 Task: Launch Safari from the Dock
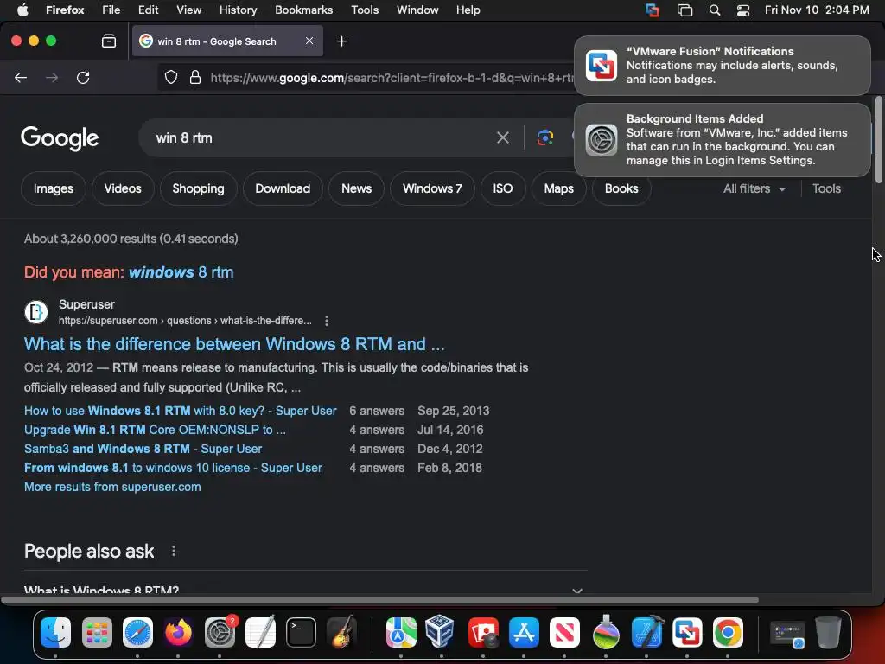(x=137, y=632)
